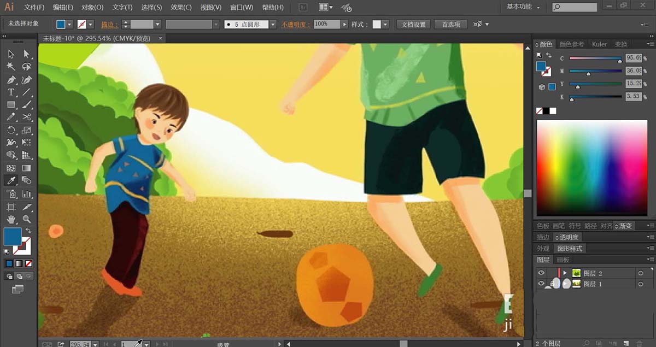Select the Zoom magnifier tool
The height and width of the screenshot is (347, 656).
click(26, 220)
